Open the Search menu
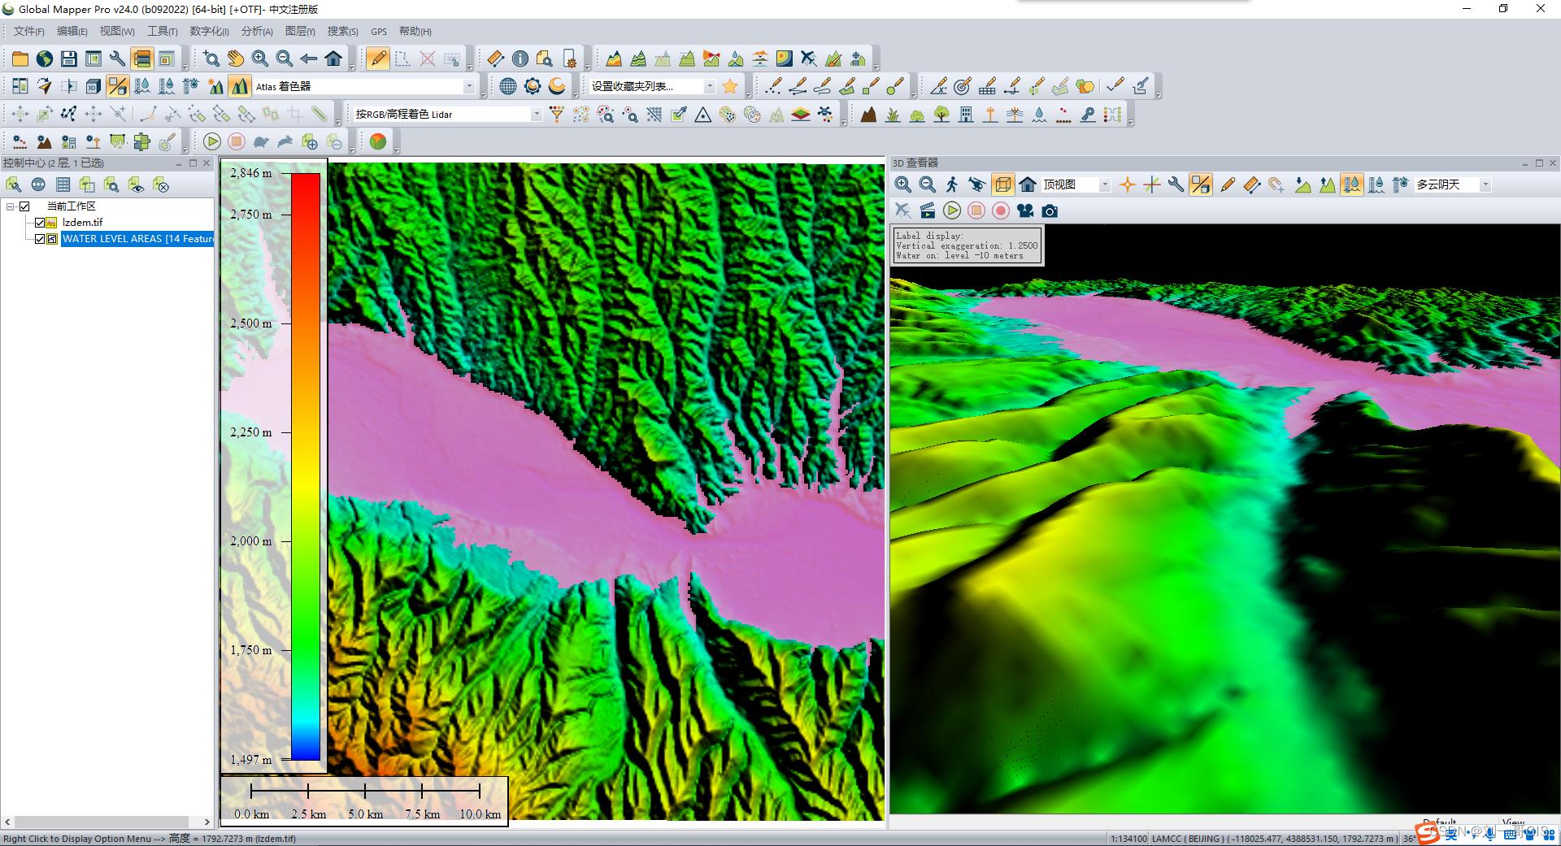1561x846 pixels. tap(342, 32)
